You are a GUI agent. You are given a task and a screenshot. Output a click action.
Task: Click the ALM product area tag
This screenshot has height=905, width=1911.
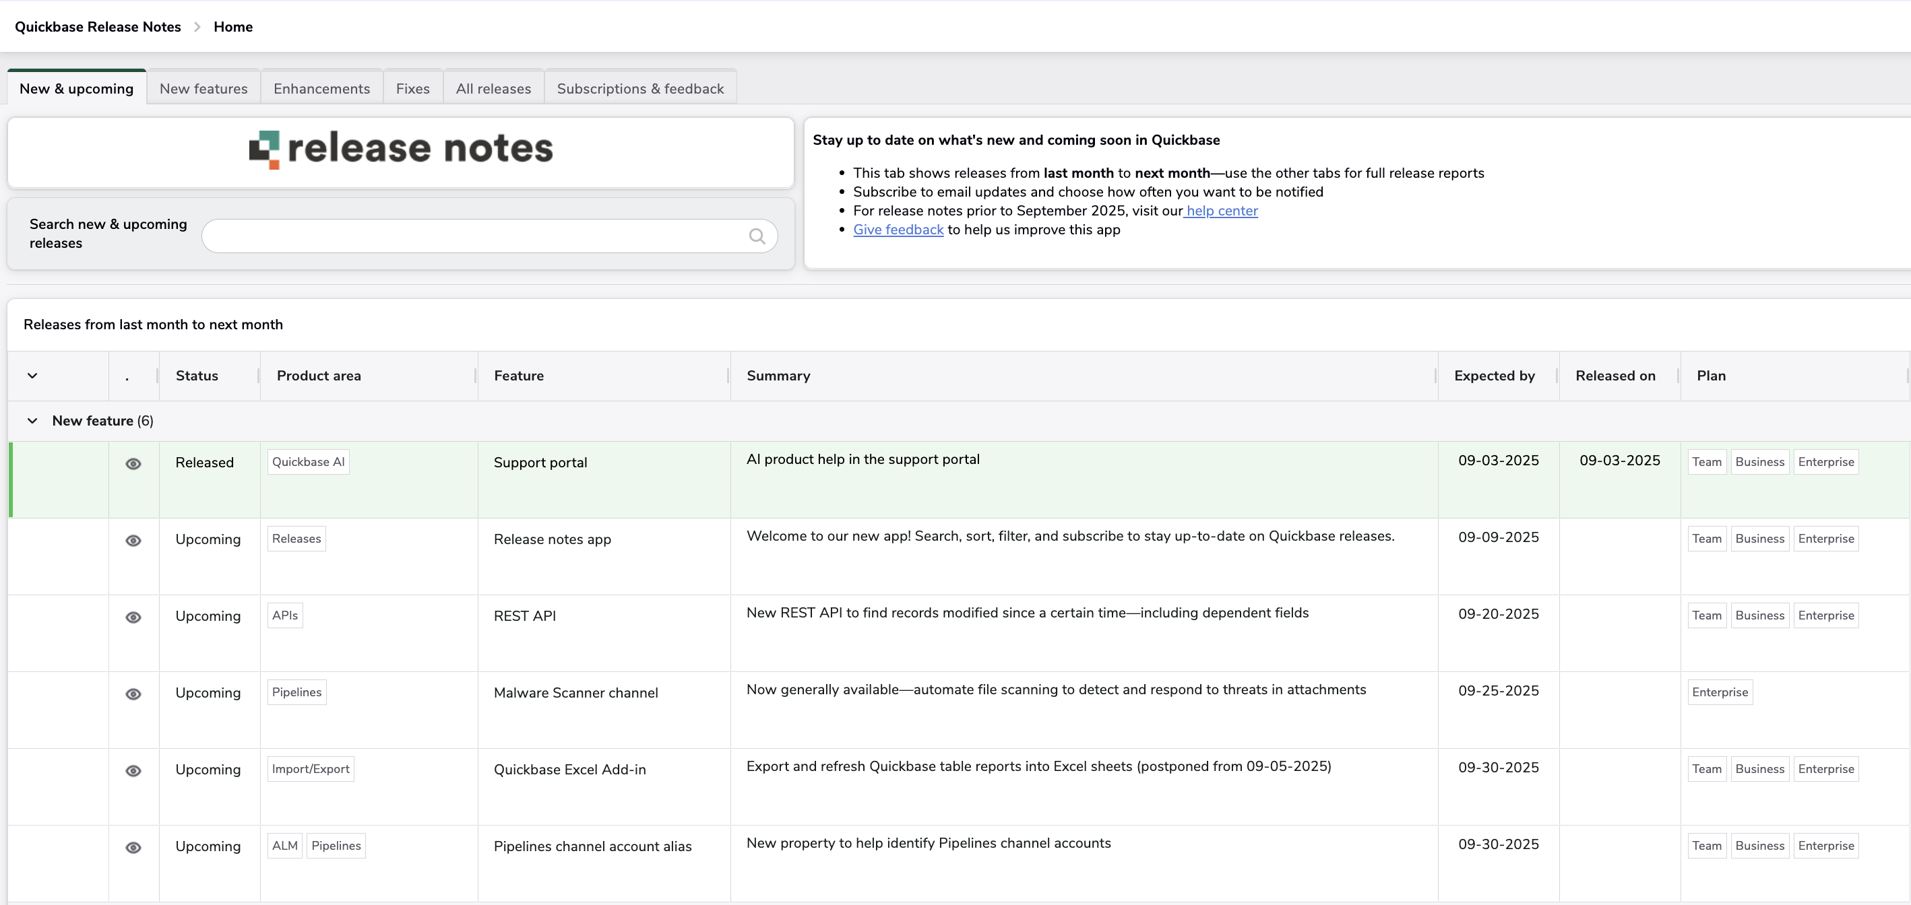(x=285, y=846)
